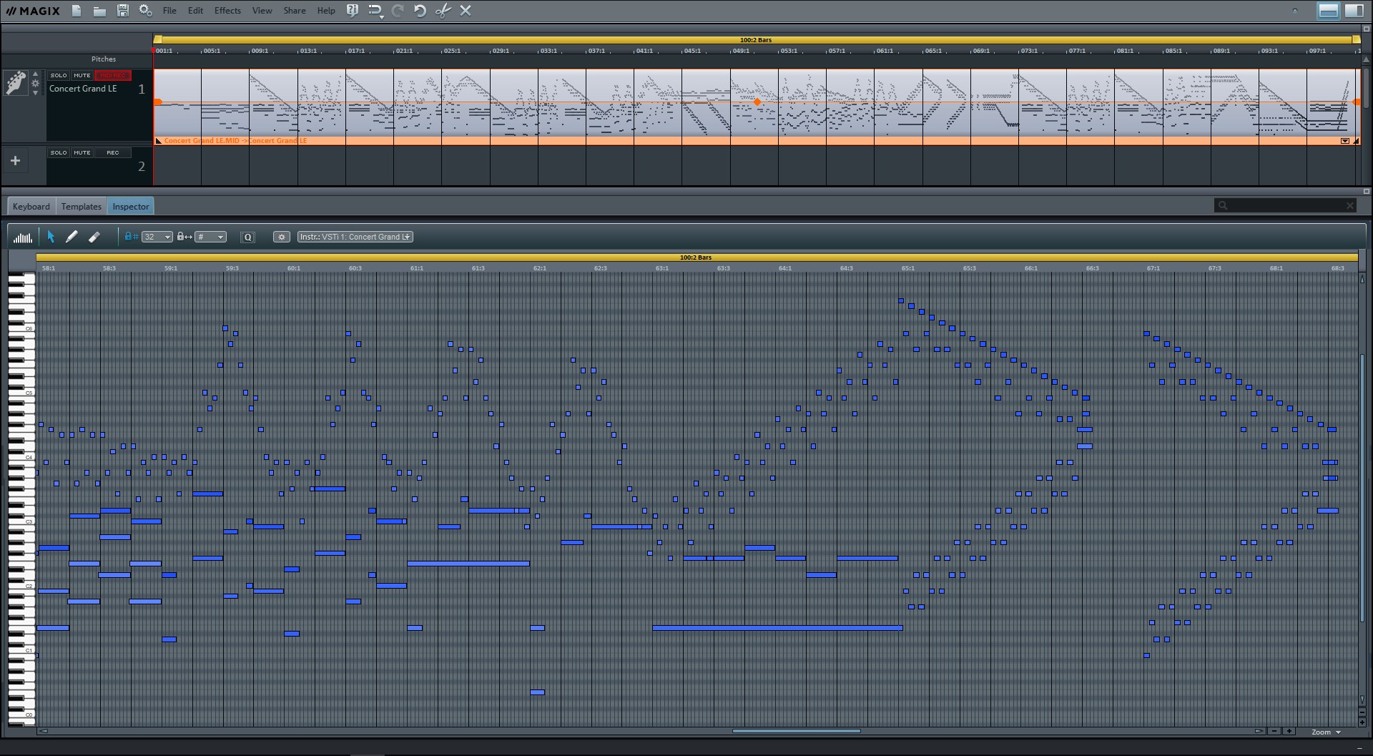The image size is (1373, 756).
Task: Toggle MIDI REC on the Concert Grand LE track
Action: coord(112,74)
